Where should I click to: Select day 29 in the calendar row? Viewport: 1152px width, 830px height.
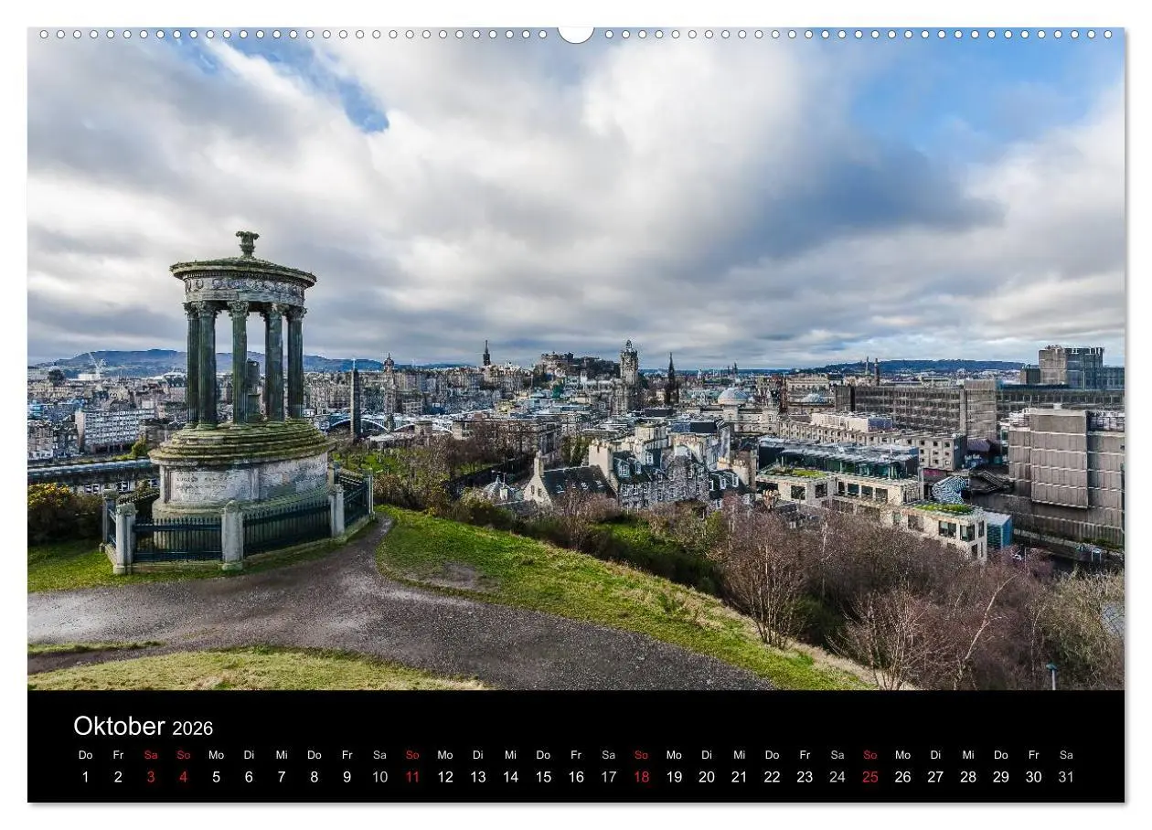click(x=1001, y=777)
